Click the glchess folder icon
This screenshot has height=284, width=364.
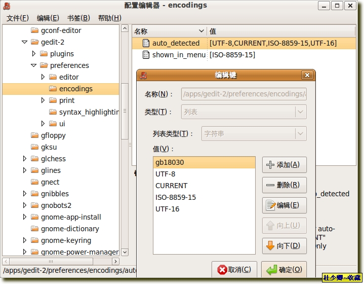tap(34, 159)
